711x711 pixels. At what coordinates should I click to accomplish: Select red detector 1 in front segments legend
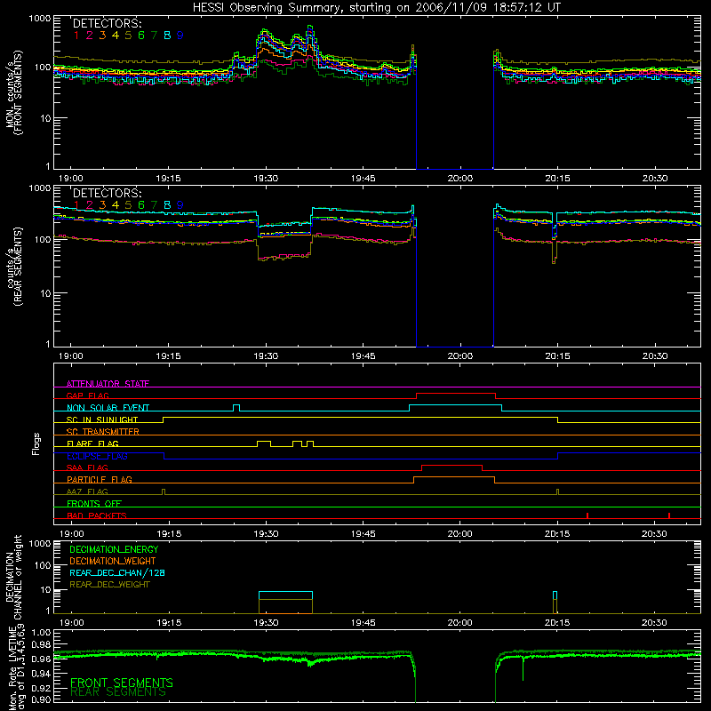[x=76, y=35]
